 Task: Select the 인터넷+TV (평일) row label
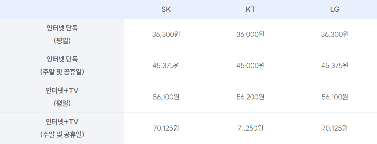[62, 97]
